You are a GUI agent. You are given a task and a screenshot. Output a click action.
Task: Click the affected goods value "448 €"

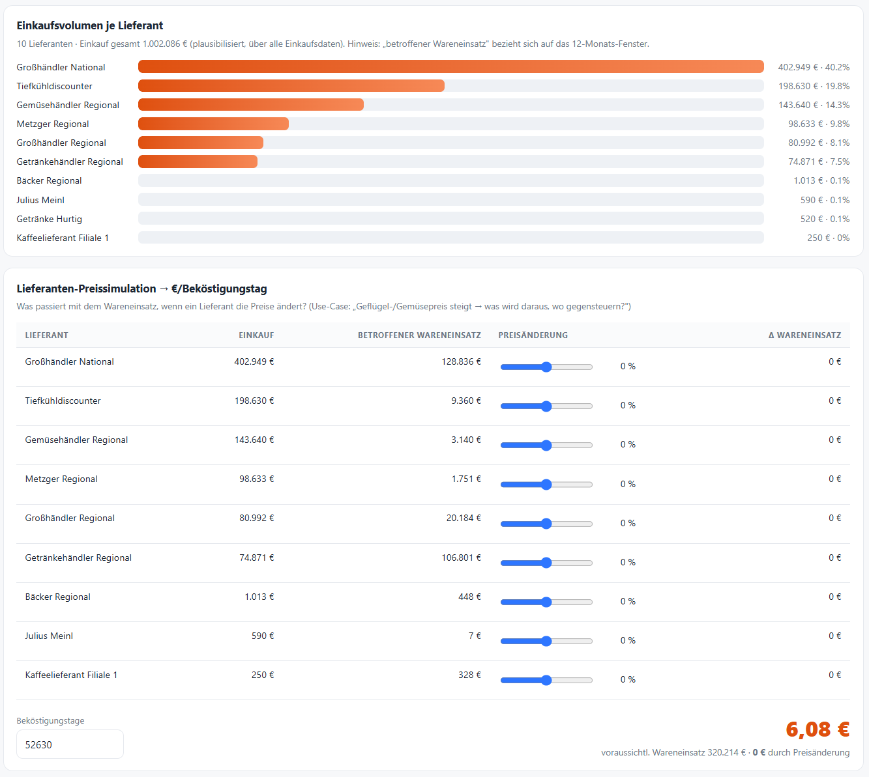pos(470,597)
